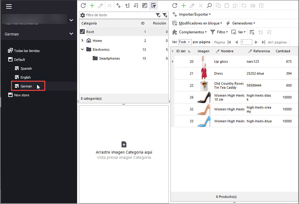Expand the German shop selector chevron
Image resolution: width=299 pixels, height=204 pixels.
(x=71, y=34)
